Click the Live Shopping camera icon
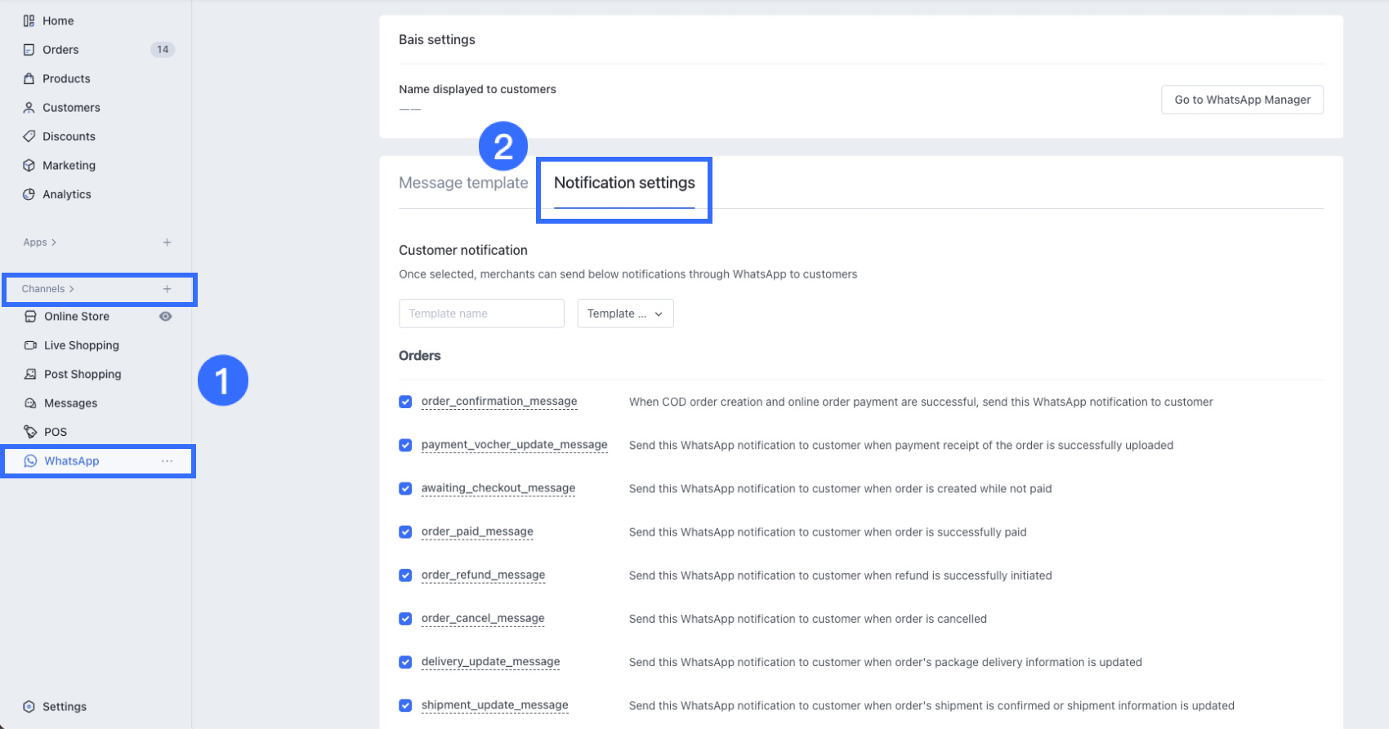The image size is (1389, 729). (x=30, y=345)
